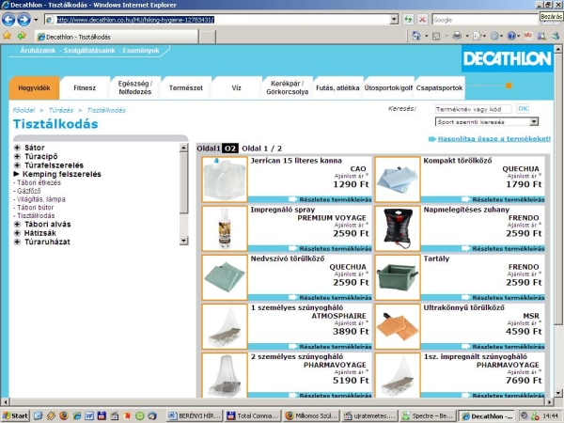Open Részletes termékleírás for Tartály
The width and height of the screenshot is (564, 423).
508,297
